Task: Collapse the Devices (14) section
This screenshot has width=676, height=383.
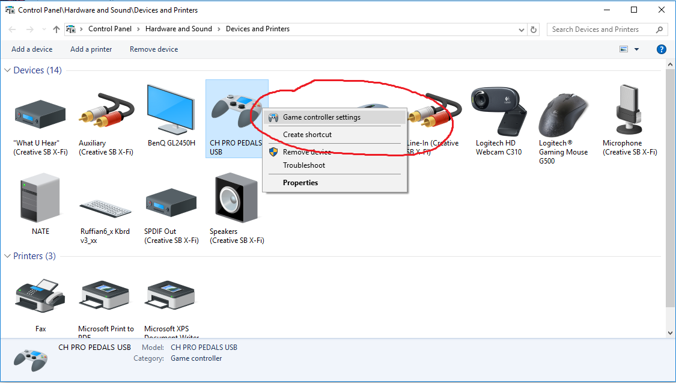Action: tap(7, 70)
